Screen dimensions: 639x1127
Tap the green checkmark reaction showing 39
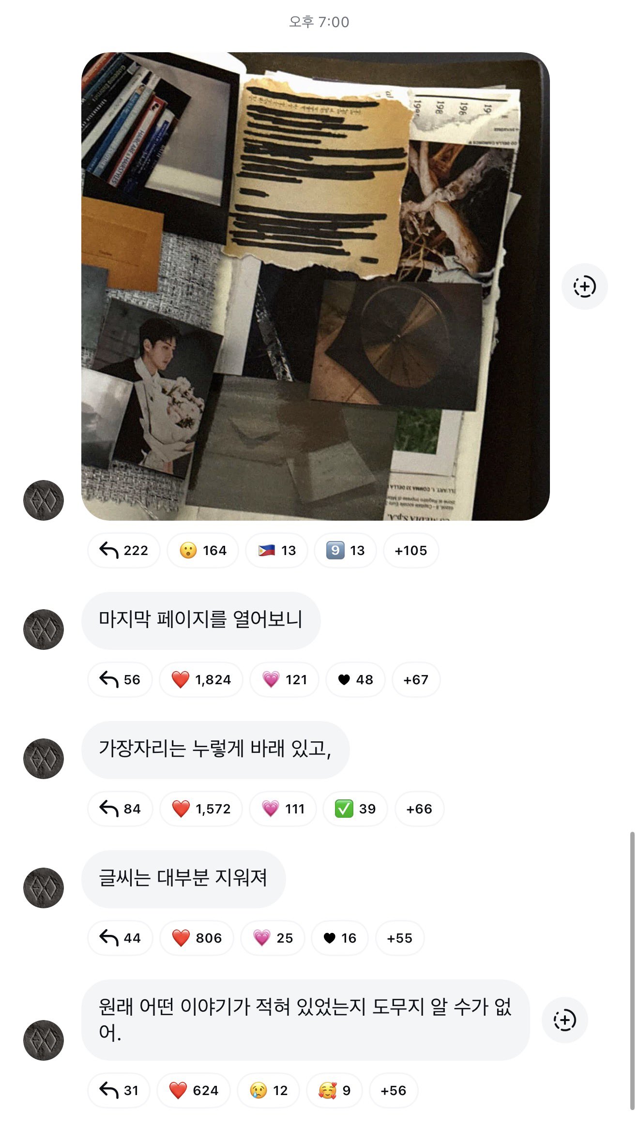[x=355, y=809]
